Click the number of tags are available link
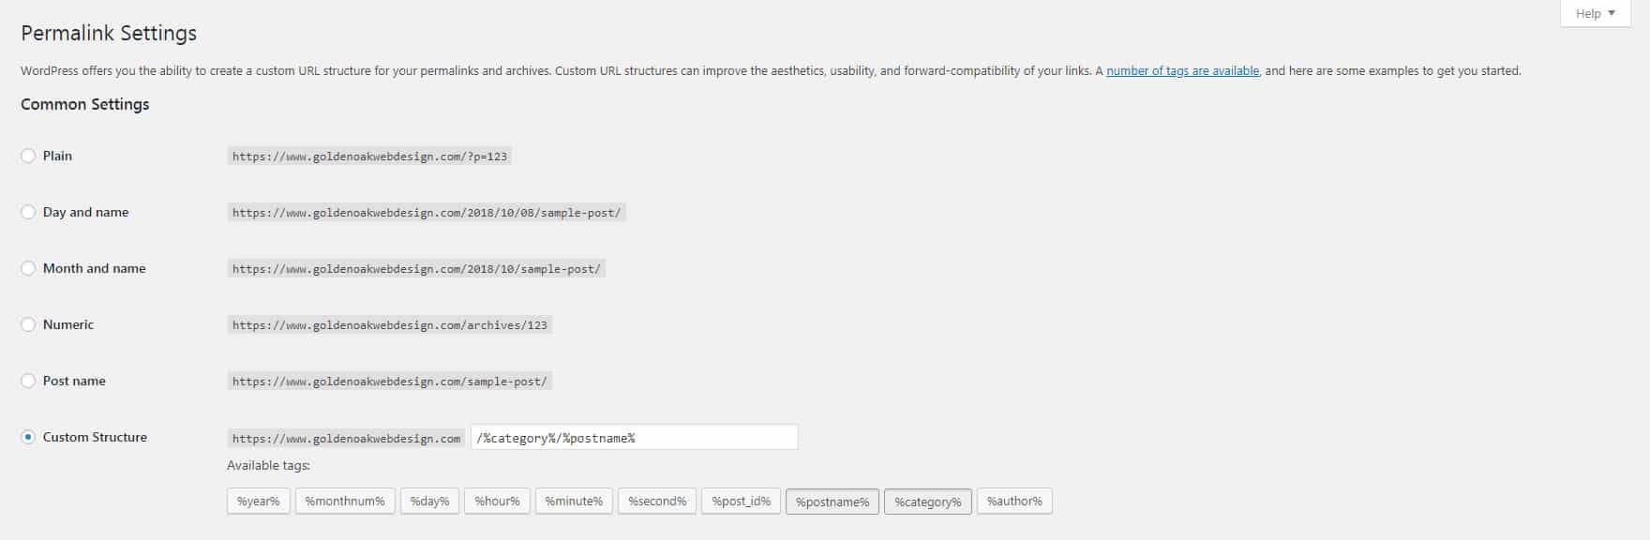The height and width of the screenshot is (540, 1650). [1183, 70]
